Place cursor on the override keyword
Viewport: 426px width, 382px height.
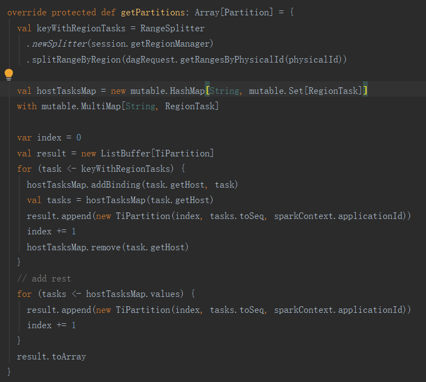[27, 12]
